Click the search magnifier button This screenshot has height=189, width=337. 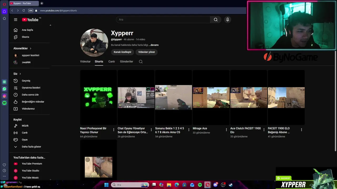[216, 20]
